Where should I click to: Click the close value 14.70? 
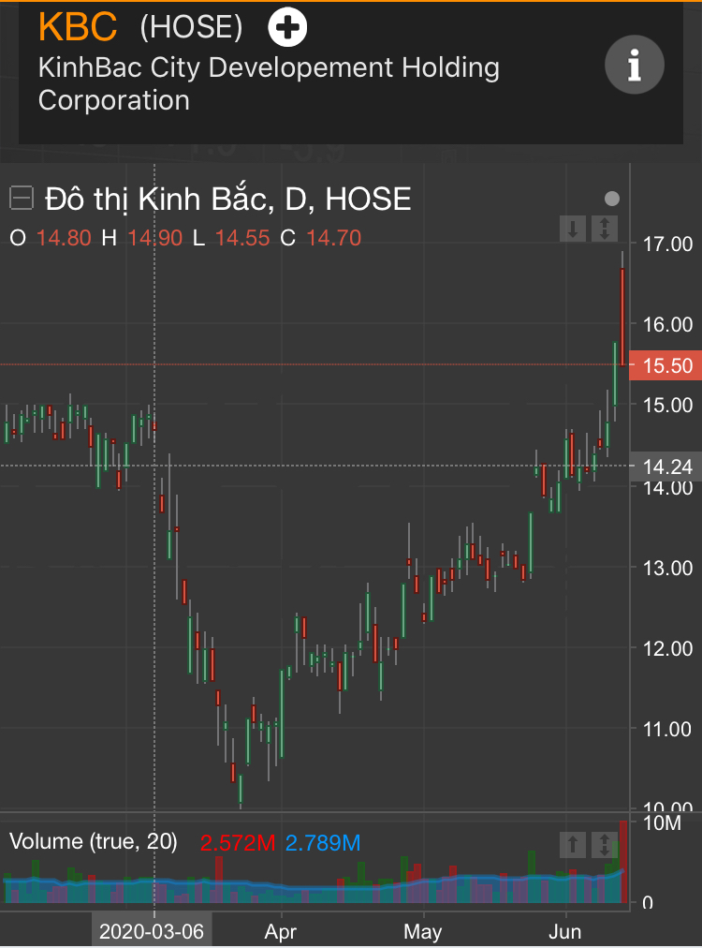tap(334, 238)
